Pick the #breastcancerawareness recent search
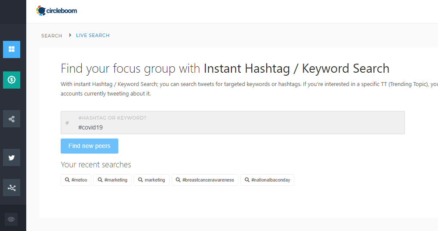The height and width of the screenshot is (231, 438). 205,180
